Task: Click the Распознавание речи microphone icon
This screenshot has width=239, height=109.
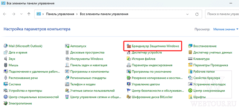Action: [5, 78]
